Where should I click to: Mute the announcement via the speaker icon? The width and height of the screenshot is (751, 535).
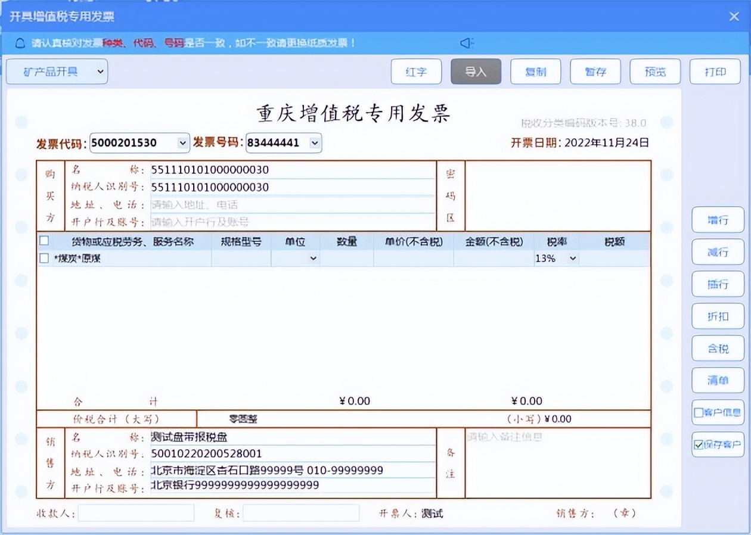coord(467,43)
